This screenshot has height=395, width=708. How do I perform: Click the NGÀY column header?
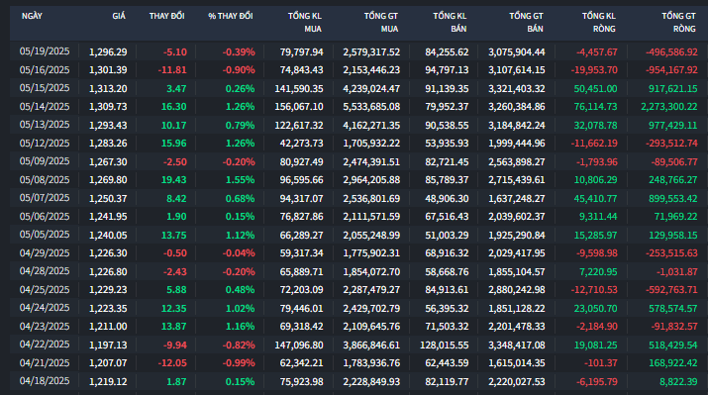(32, 16)
